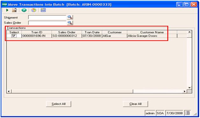Uncheck Select box for 0000001696-IN
200x118 pixels.
pos(14,36)
